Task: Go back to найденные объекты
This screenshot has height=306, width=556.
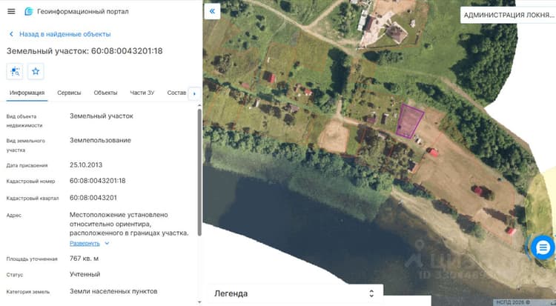Action: tap(65, 34)
